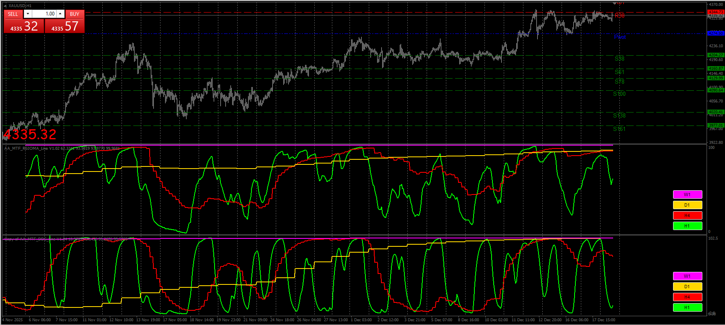Increase lot volume with the up arrow
725x325 pixels.
(x=60, y=14)
